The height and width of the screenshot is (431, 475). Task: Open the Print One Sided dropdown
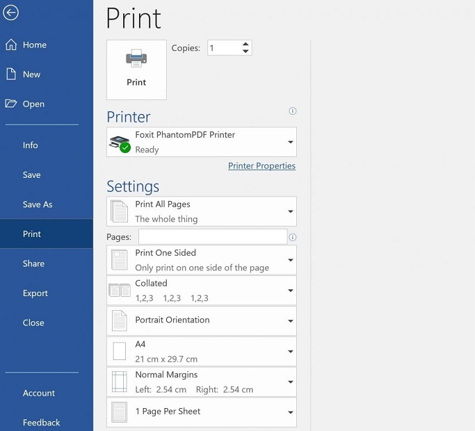click(x=202, y=260)
